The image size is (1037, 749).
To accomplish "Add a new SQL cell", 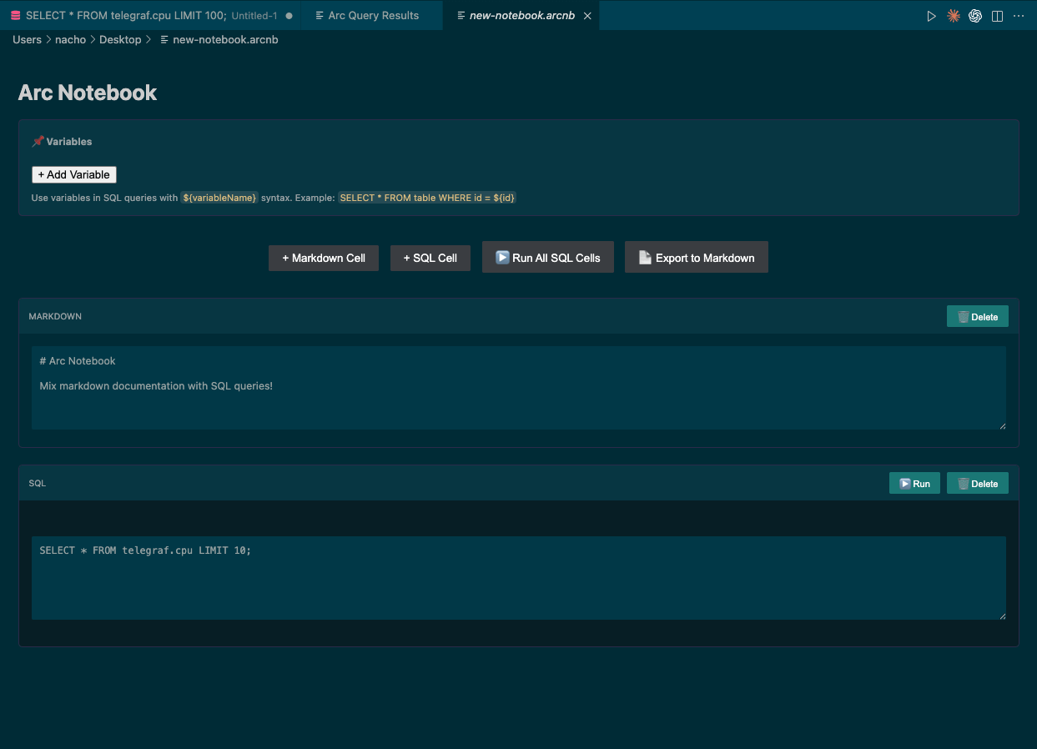I will pos(430,258).
